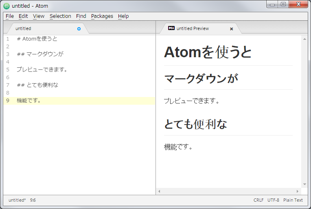
Task: Click the preview scroll down arrow
Action: pyautogui.click(x=304, y=184)
